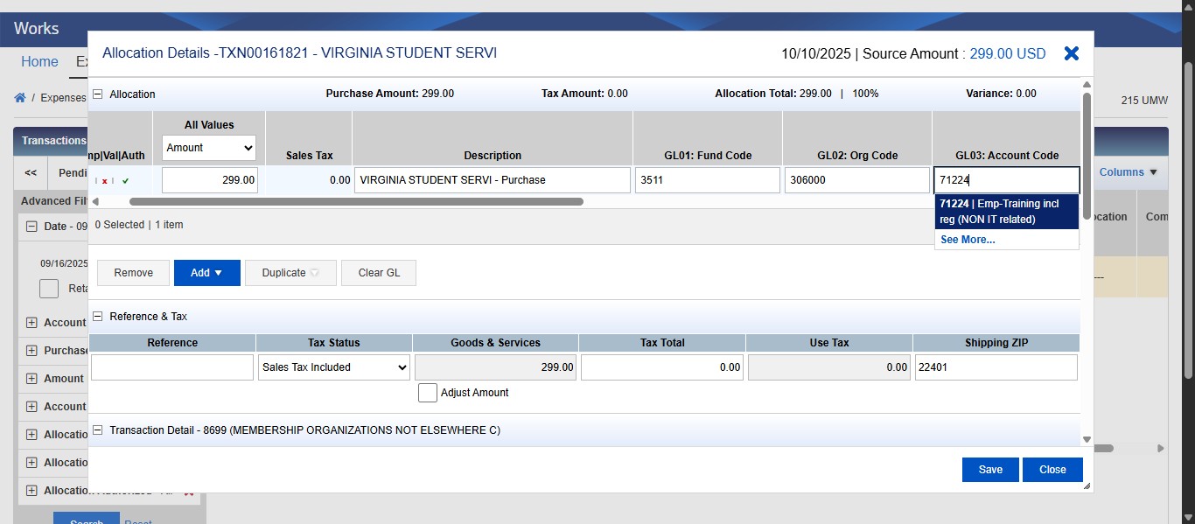1195x524 pixels.
Task: Click the Works logo
Action: pyautogui.click(x=36, y=29)
